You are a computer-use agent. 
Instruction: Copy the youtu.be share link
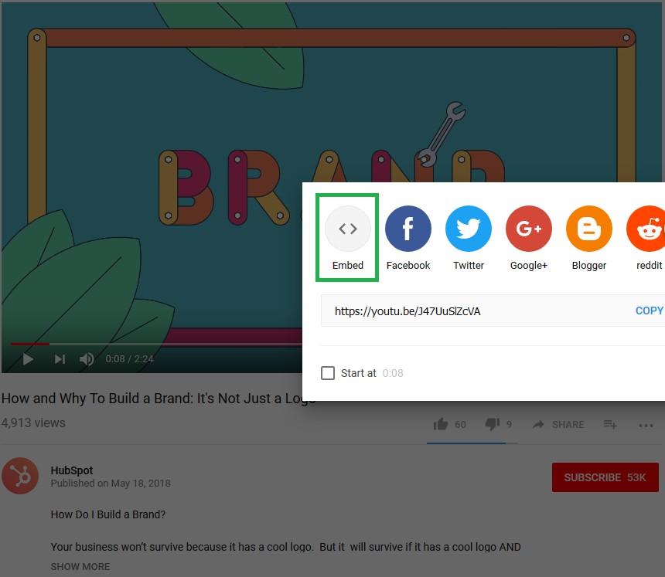[x=649, y=311]
